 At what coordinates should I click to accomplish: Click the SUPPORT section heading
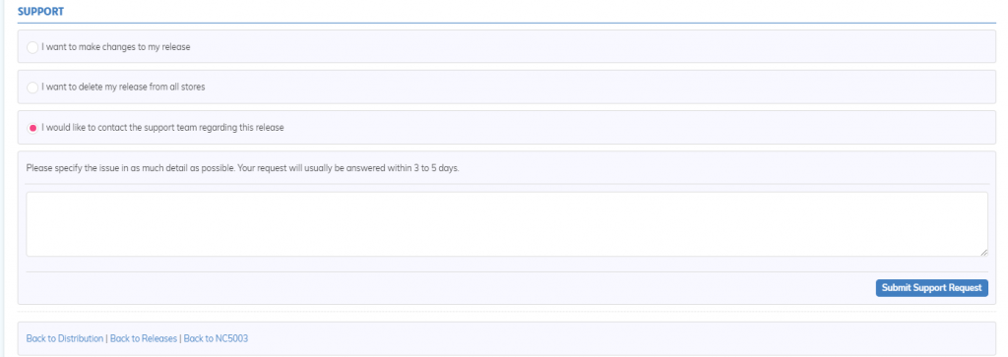point(40,12)
